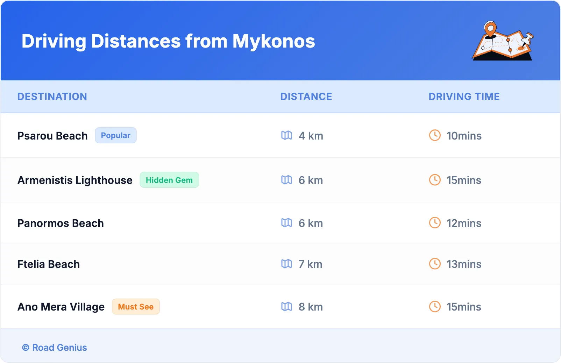This screenshot has width=561, height=363.
Task: Click the 12mins driving time
Action: (x=464, y=223)
